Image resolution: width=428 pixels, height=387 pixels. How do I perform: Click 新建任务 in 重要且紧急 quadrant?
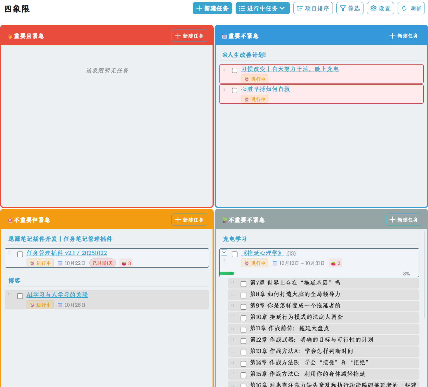click(189, 36)
